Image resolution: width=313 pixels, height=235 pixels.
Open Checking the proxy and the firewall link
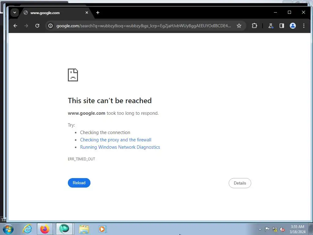click(116, 140)
